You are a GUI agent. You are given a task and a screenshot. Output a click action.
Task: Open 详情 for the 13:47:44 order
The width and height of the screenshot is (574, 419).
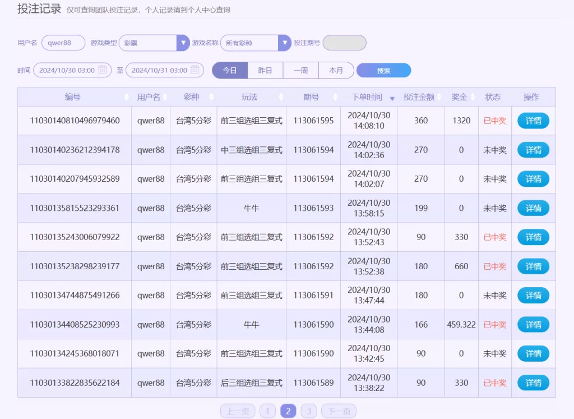coord(534,295)
